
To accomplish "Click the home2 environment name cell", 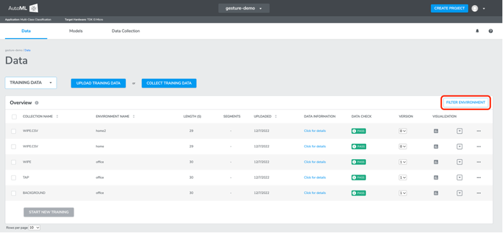I will (x=101, y=131).
